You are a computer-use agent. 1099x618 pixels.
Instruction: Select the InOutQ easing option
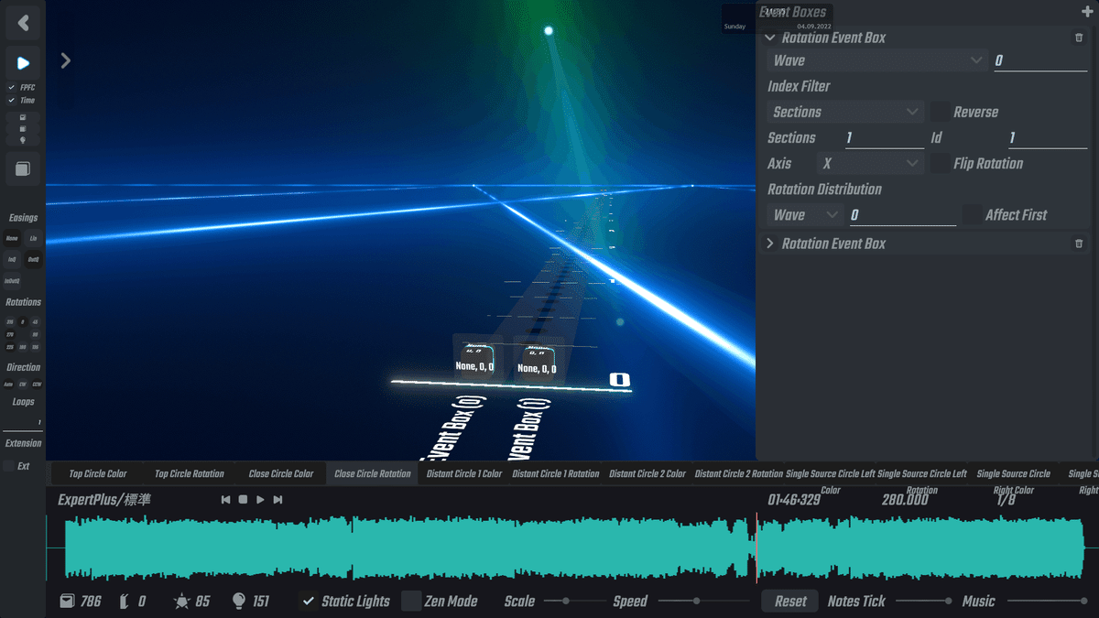point(12,281)
